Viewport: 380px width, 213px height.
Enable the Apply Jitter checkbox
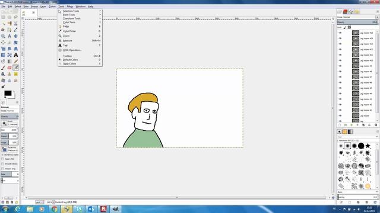tap(2, 159)
